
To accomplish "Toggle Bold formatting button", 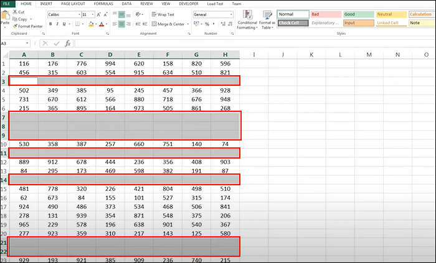I will click(x=50, y=24).
